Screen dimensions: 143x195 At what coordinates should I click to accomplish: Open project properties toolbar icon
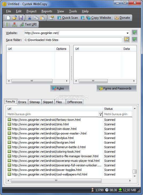tap(52, 18)
